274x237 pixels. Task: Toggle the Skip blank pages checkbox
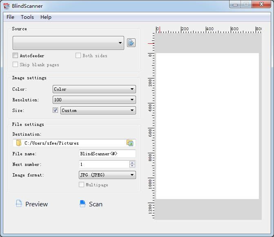[15, 65]
